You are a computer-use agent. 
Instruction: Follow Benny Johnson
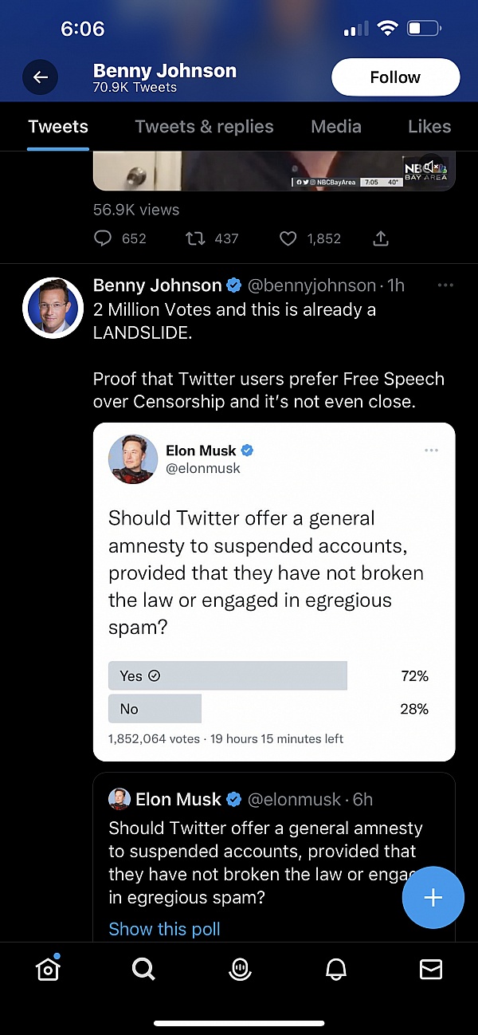[395, 77]
